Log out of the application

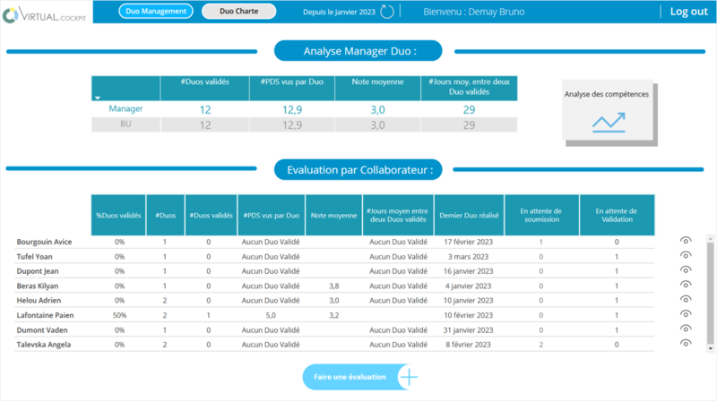pyautogui.click(x=688, y=12)
